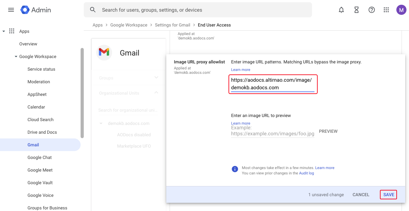
Task: Select the AODocs disabled org unit
Action: [x=134, y=135]
